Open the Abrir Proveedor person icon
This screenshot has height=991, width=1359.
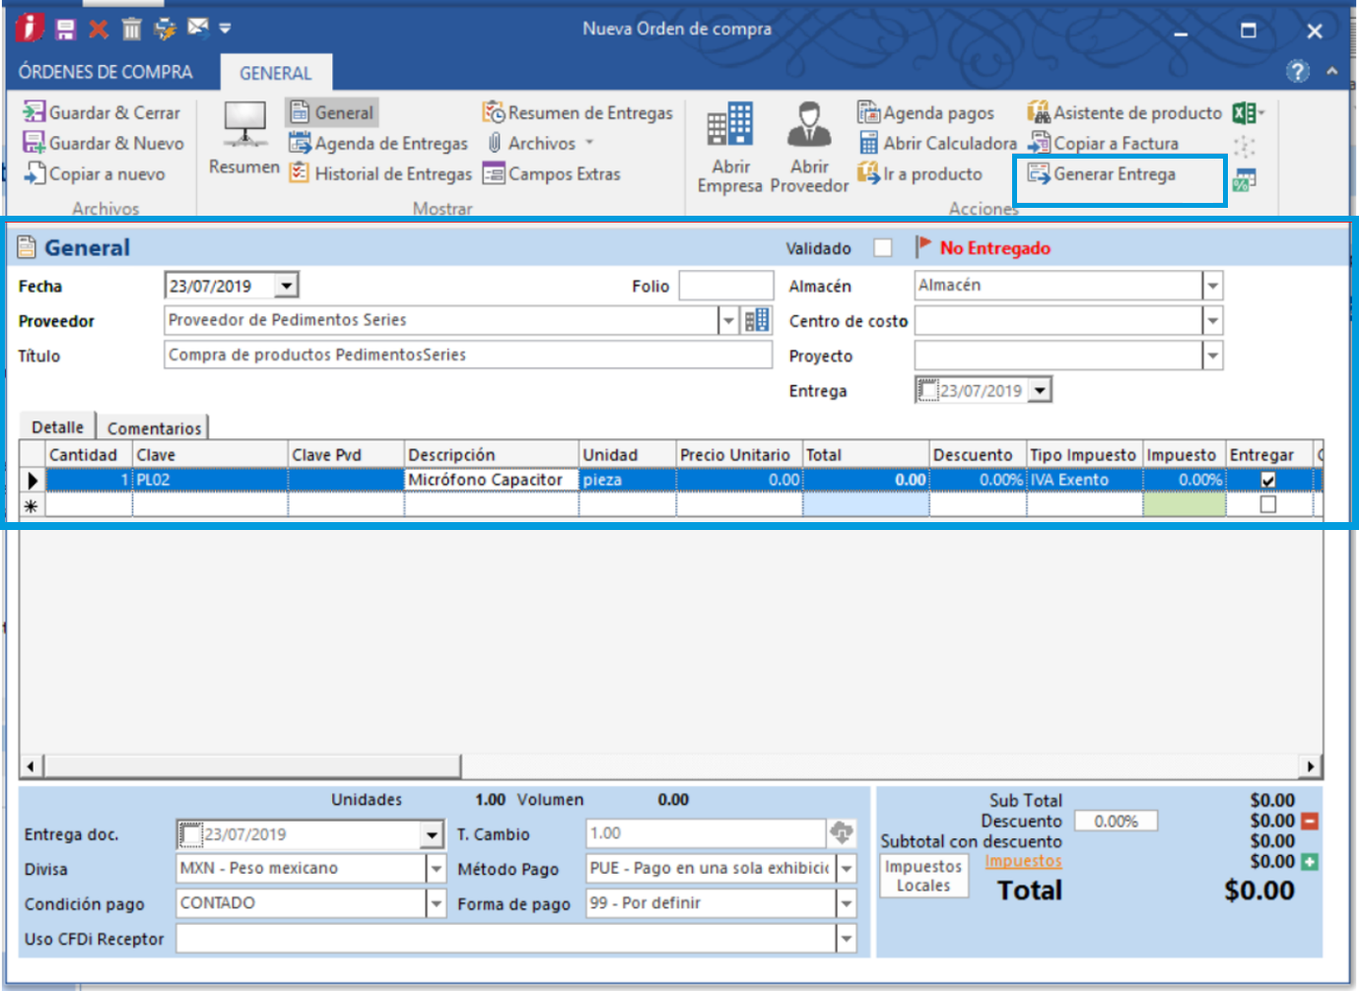tap(809, 126)
